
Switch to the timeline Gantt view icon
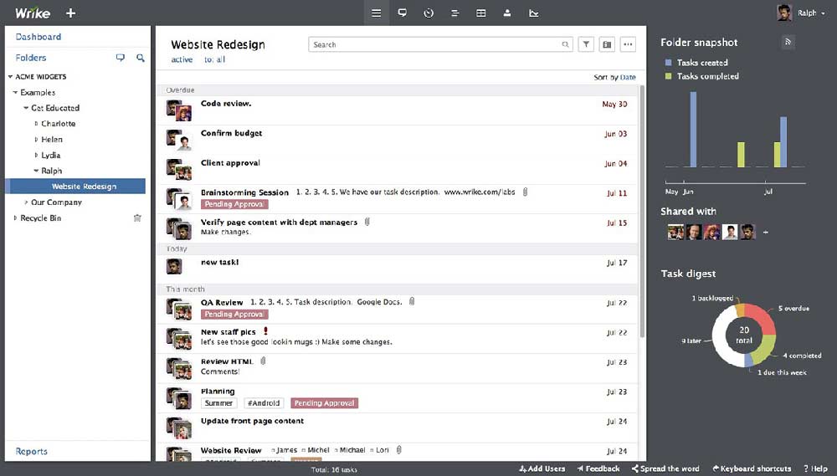pyautogui.click(x=454, y=13)
